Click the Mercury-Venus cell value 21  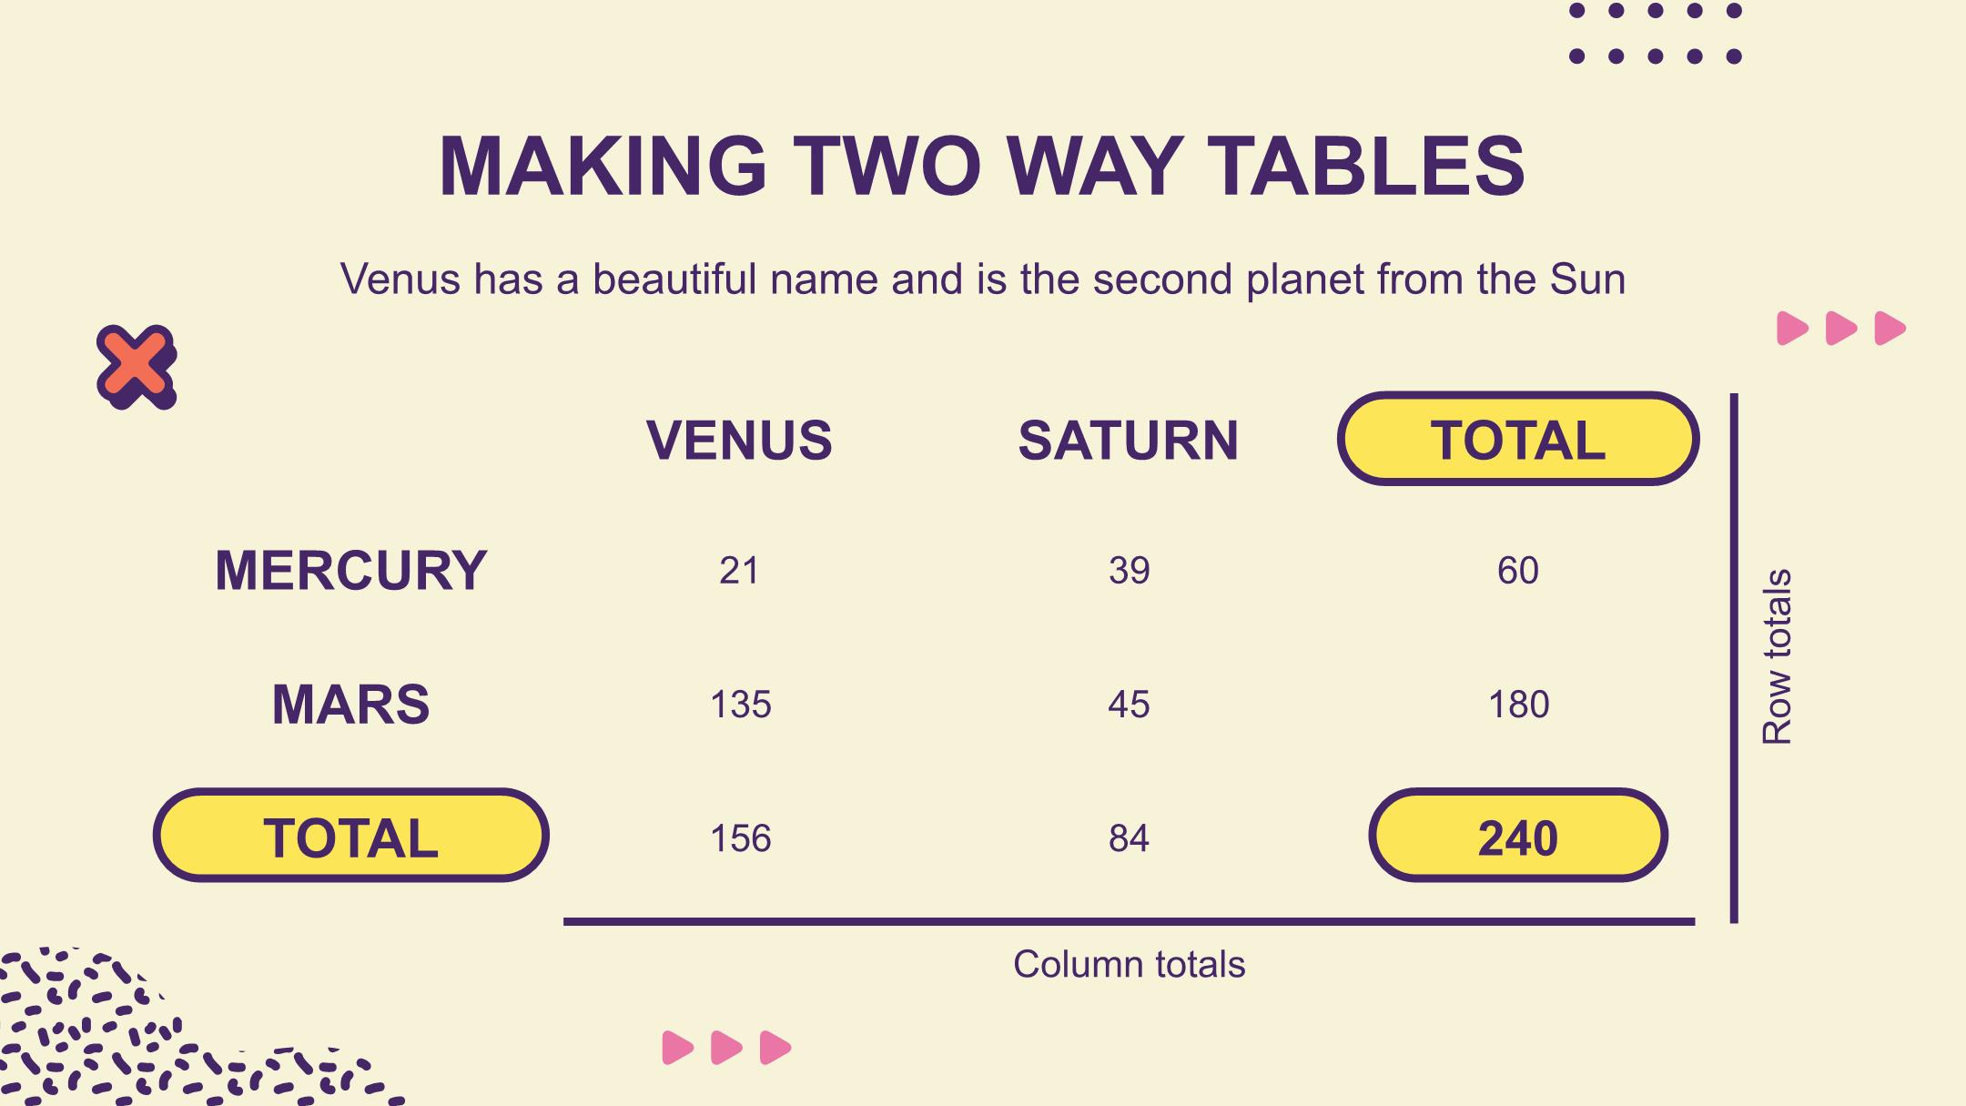[x=739, y=571]
